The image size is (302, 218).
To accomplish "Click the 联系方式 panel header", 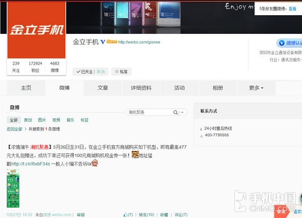I will (x=248, y=111).
